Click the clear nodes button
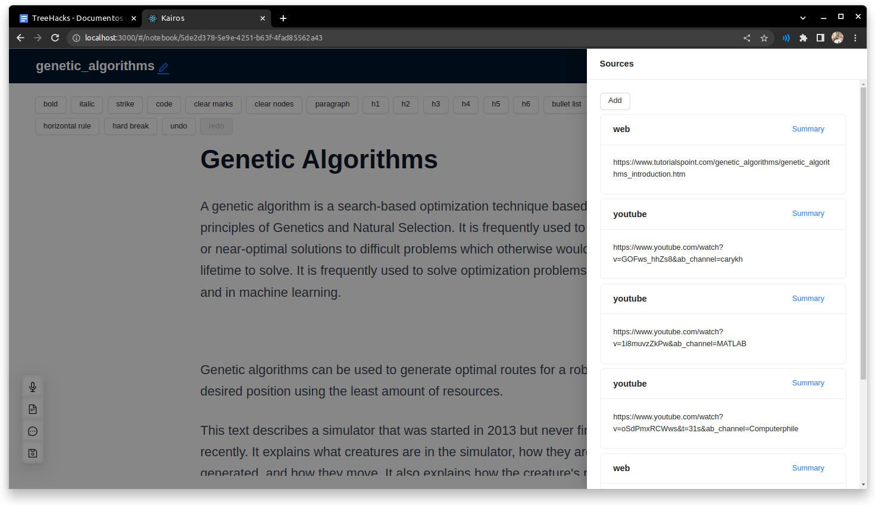Viewport: 875px width, 505px height. pyautogui.click(x=274, y=104)
